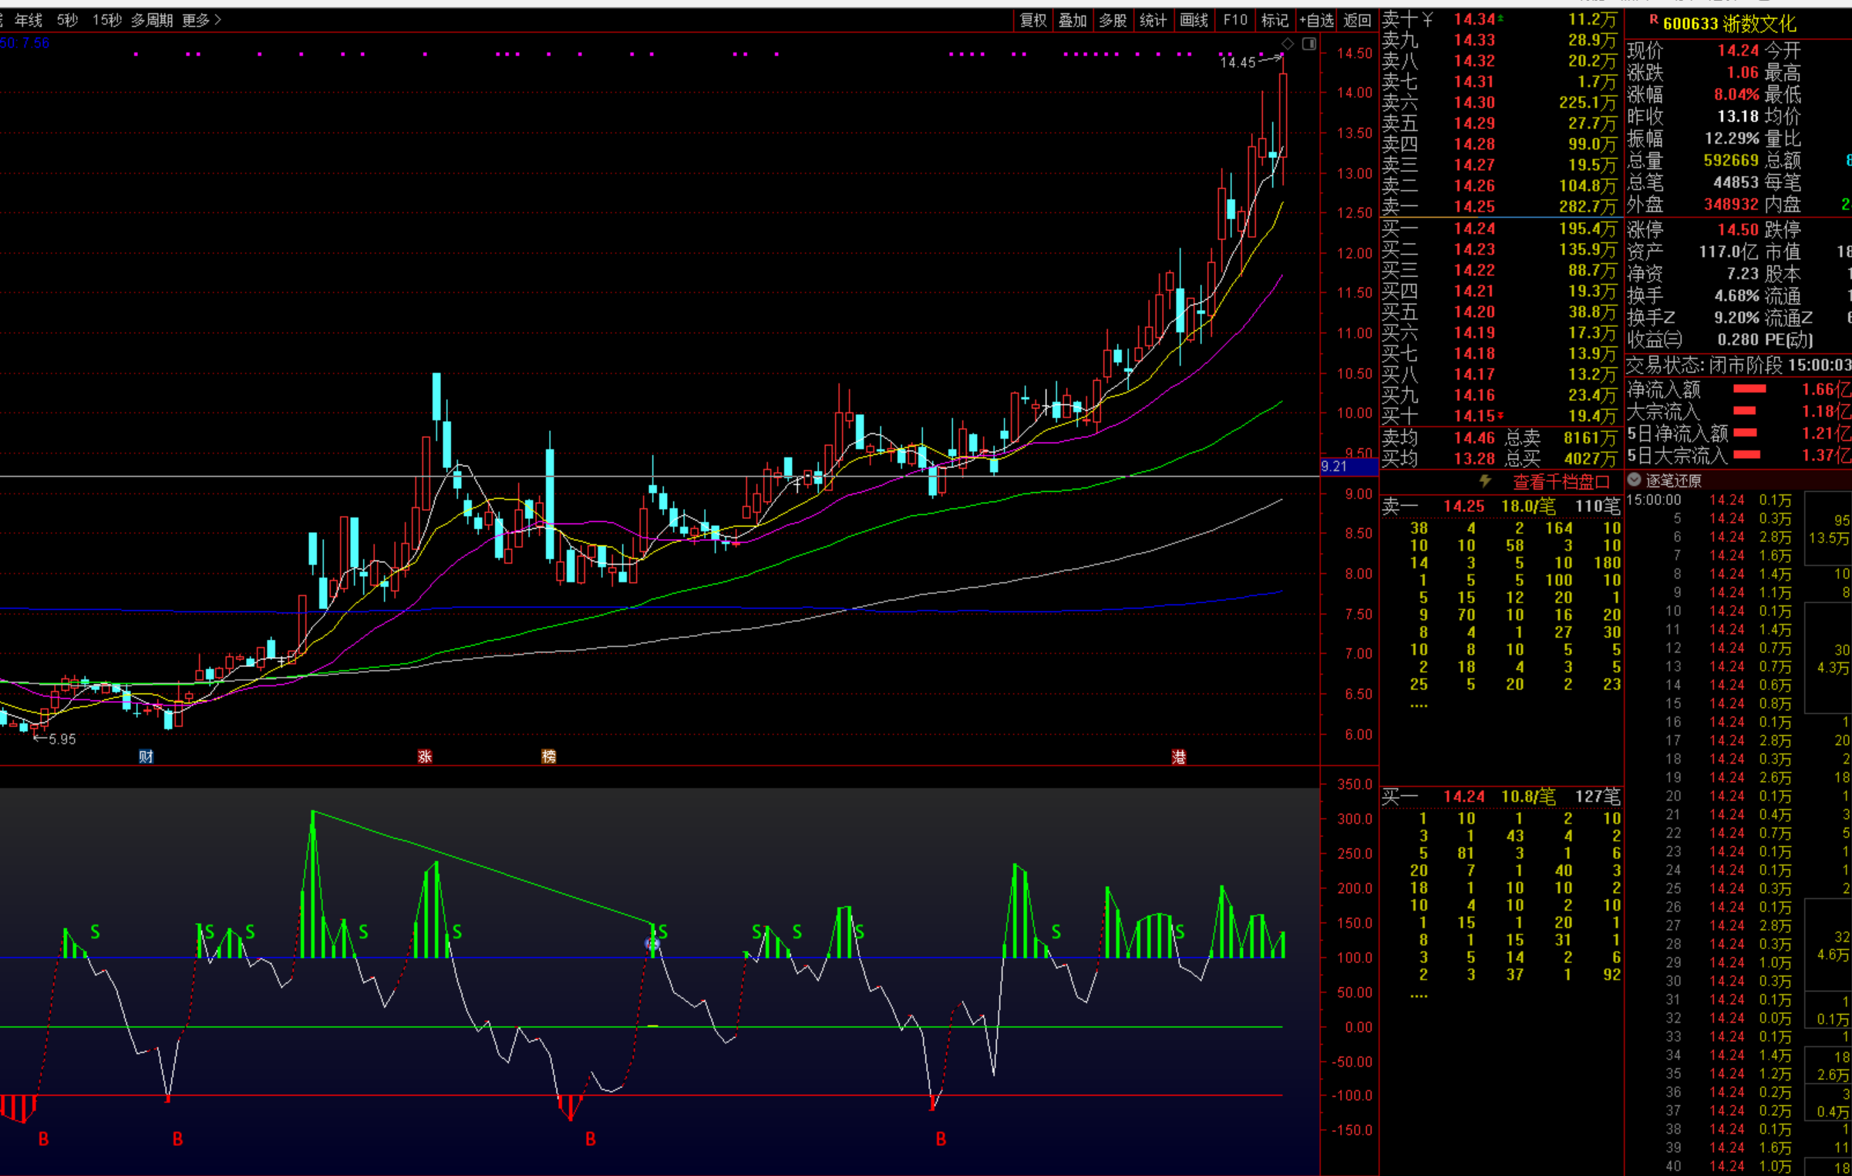Click the 卖均 14.46 average row
This screenshot has width=1852, height=1176.
pyautogui.click(x=1500, y=438)
